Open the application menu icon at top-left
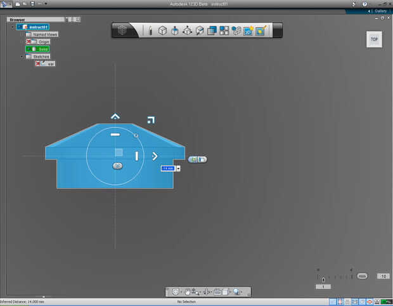This screenshot has height=306, width=393. [6, 4]
